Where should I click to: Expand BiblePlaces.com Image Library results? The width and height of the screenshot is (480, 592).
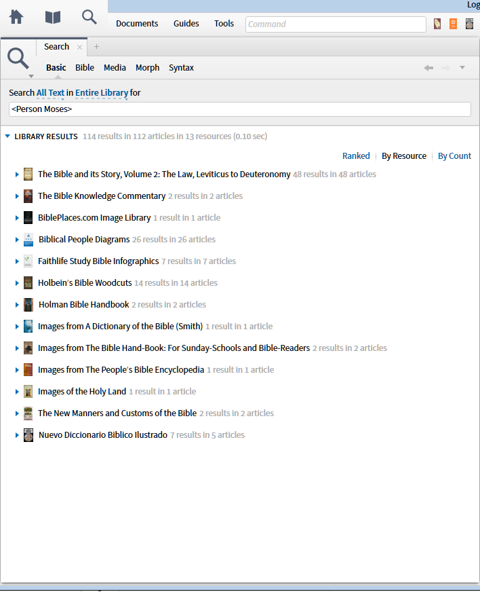pos(17,218)
